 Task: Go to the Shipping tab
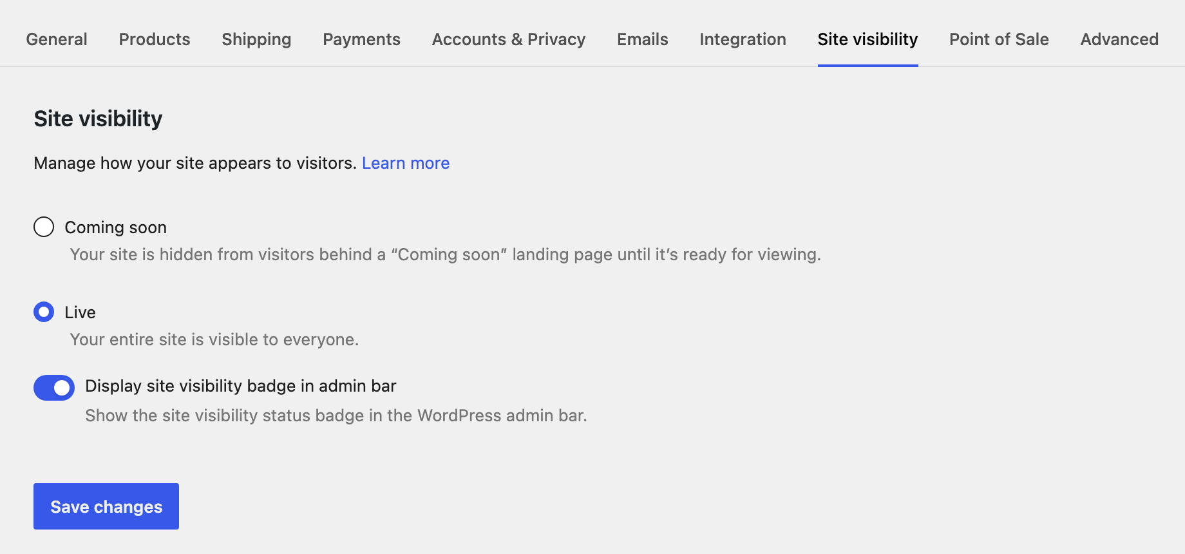pyautogui.click(x=256, y=39)
